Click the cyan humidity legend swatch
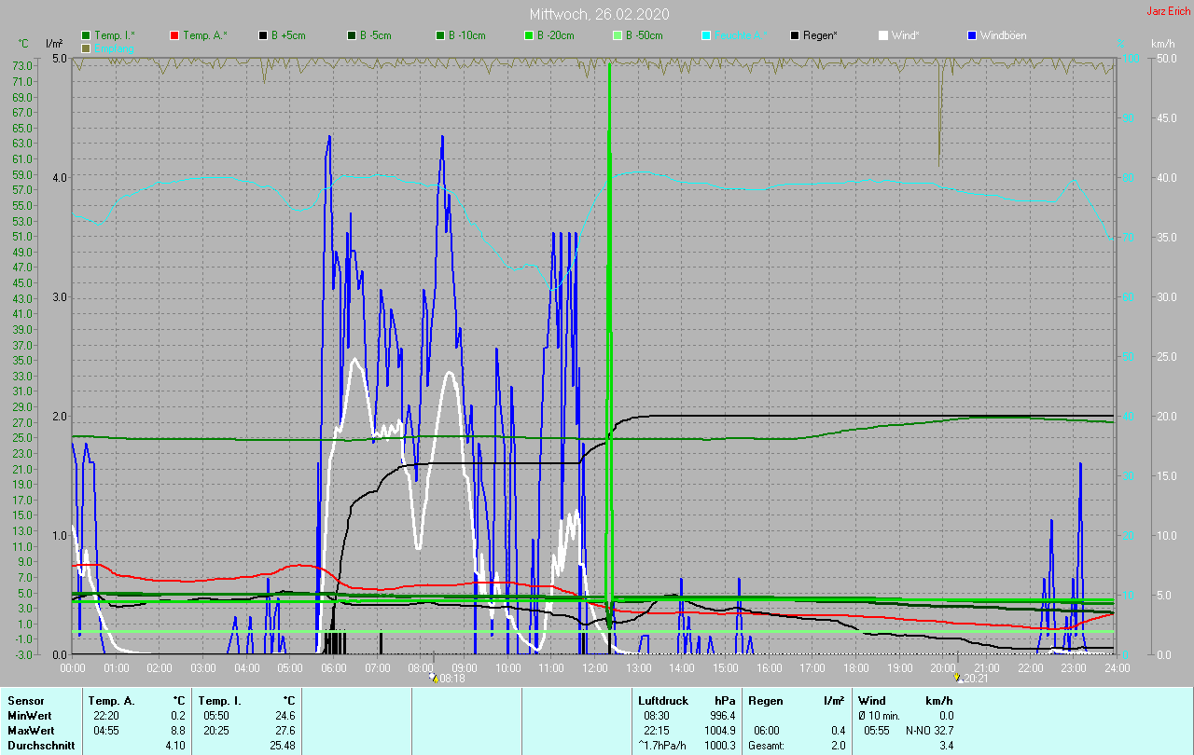This screenshot has height=755, width=1194. (706, 35)
